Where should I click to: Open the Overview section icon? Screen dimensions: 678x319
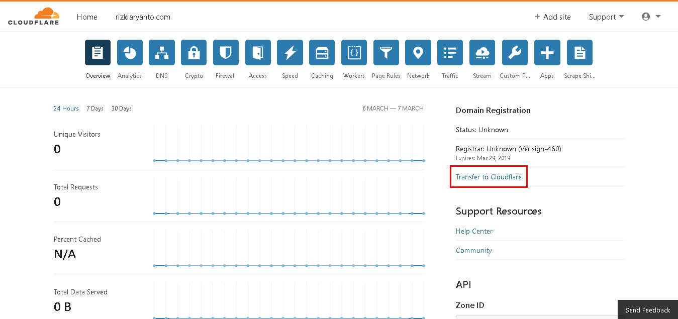coord(98,53)
